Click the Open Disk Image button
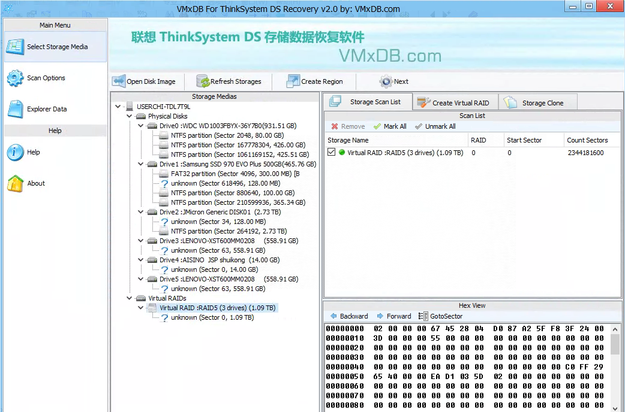The image size is (625, 412). pyautogui.click(x=145, y=81)
